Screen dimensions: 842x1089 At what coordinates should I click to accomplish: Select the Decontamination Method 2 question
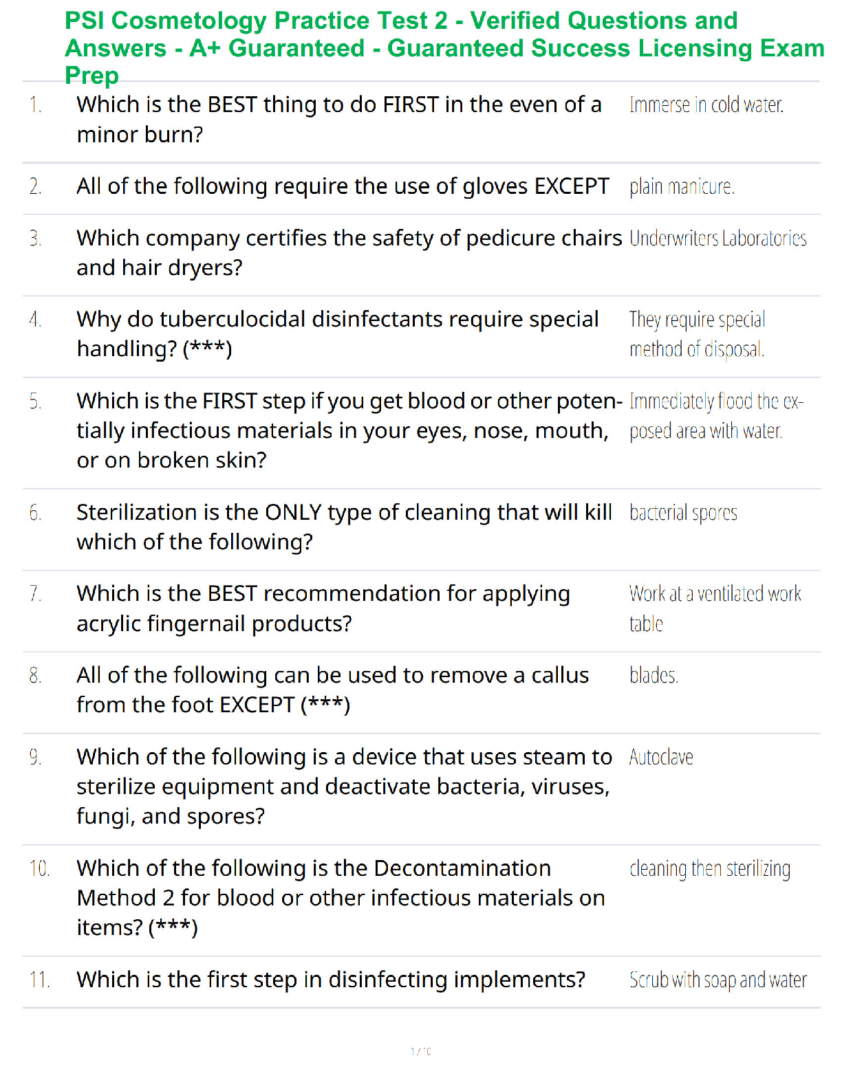click(x=341, y=898)
